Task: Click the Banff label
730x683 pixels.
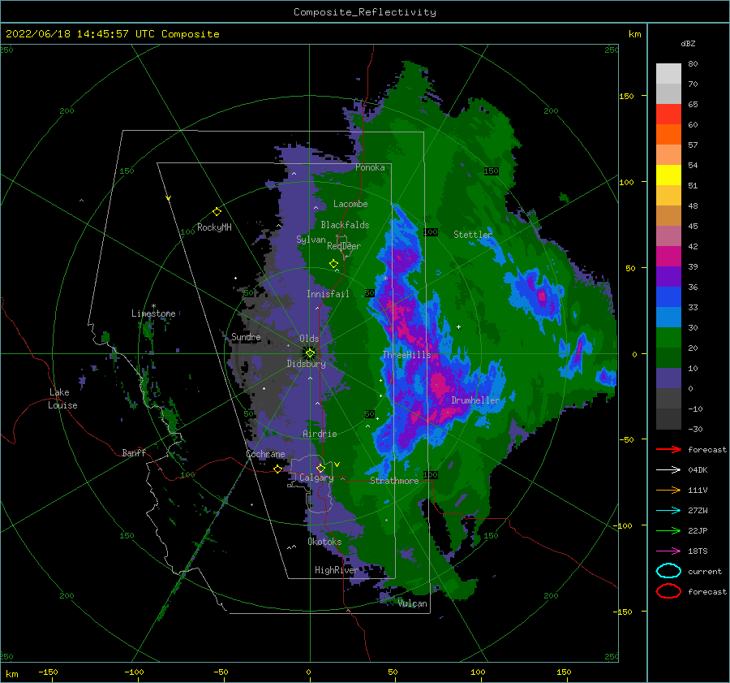Action: tap(134, 452)
